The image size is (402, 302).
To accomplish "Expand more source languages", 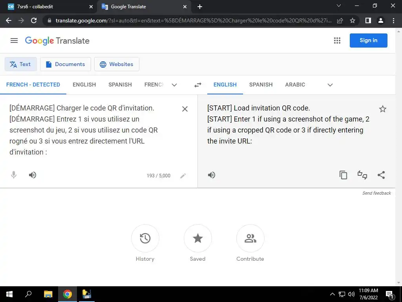I will pos(174,85).
